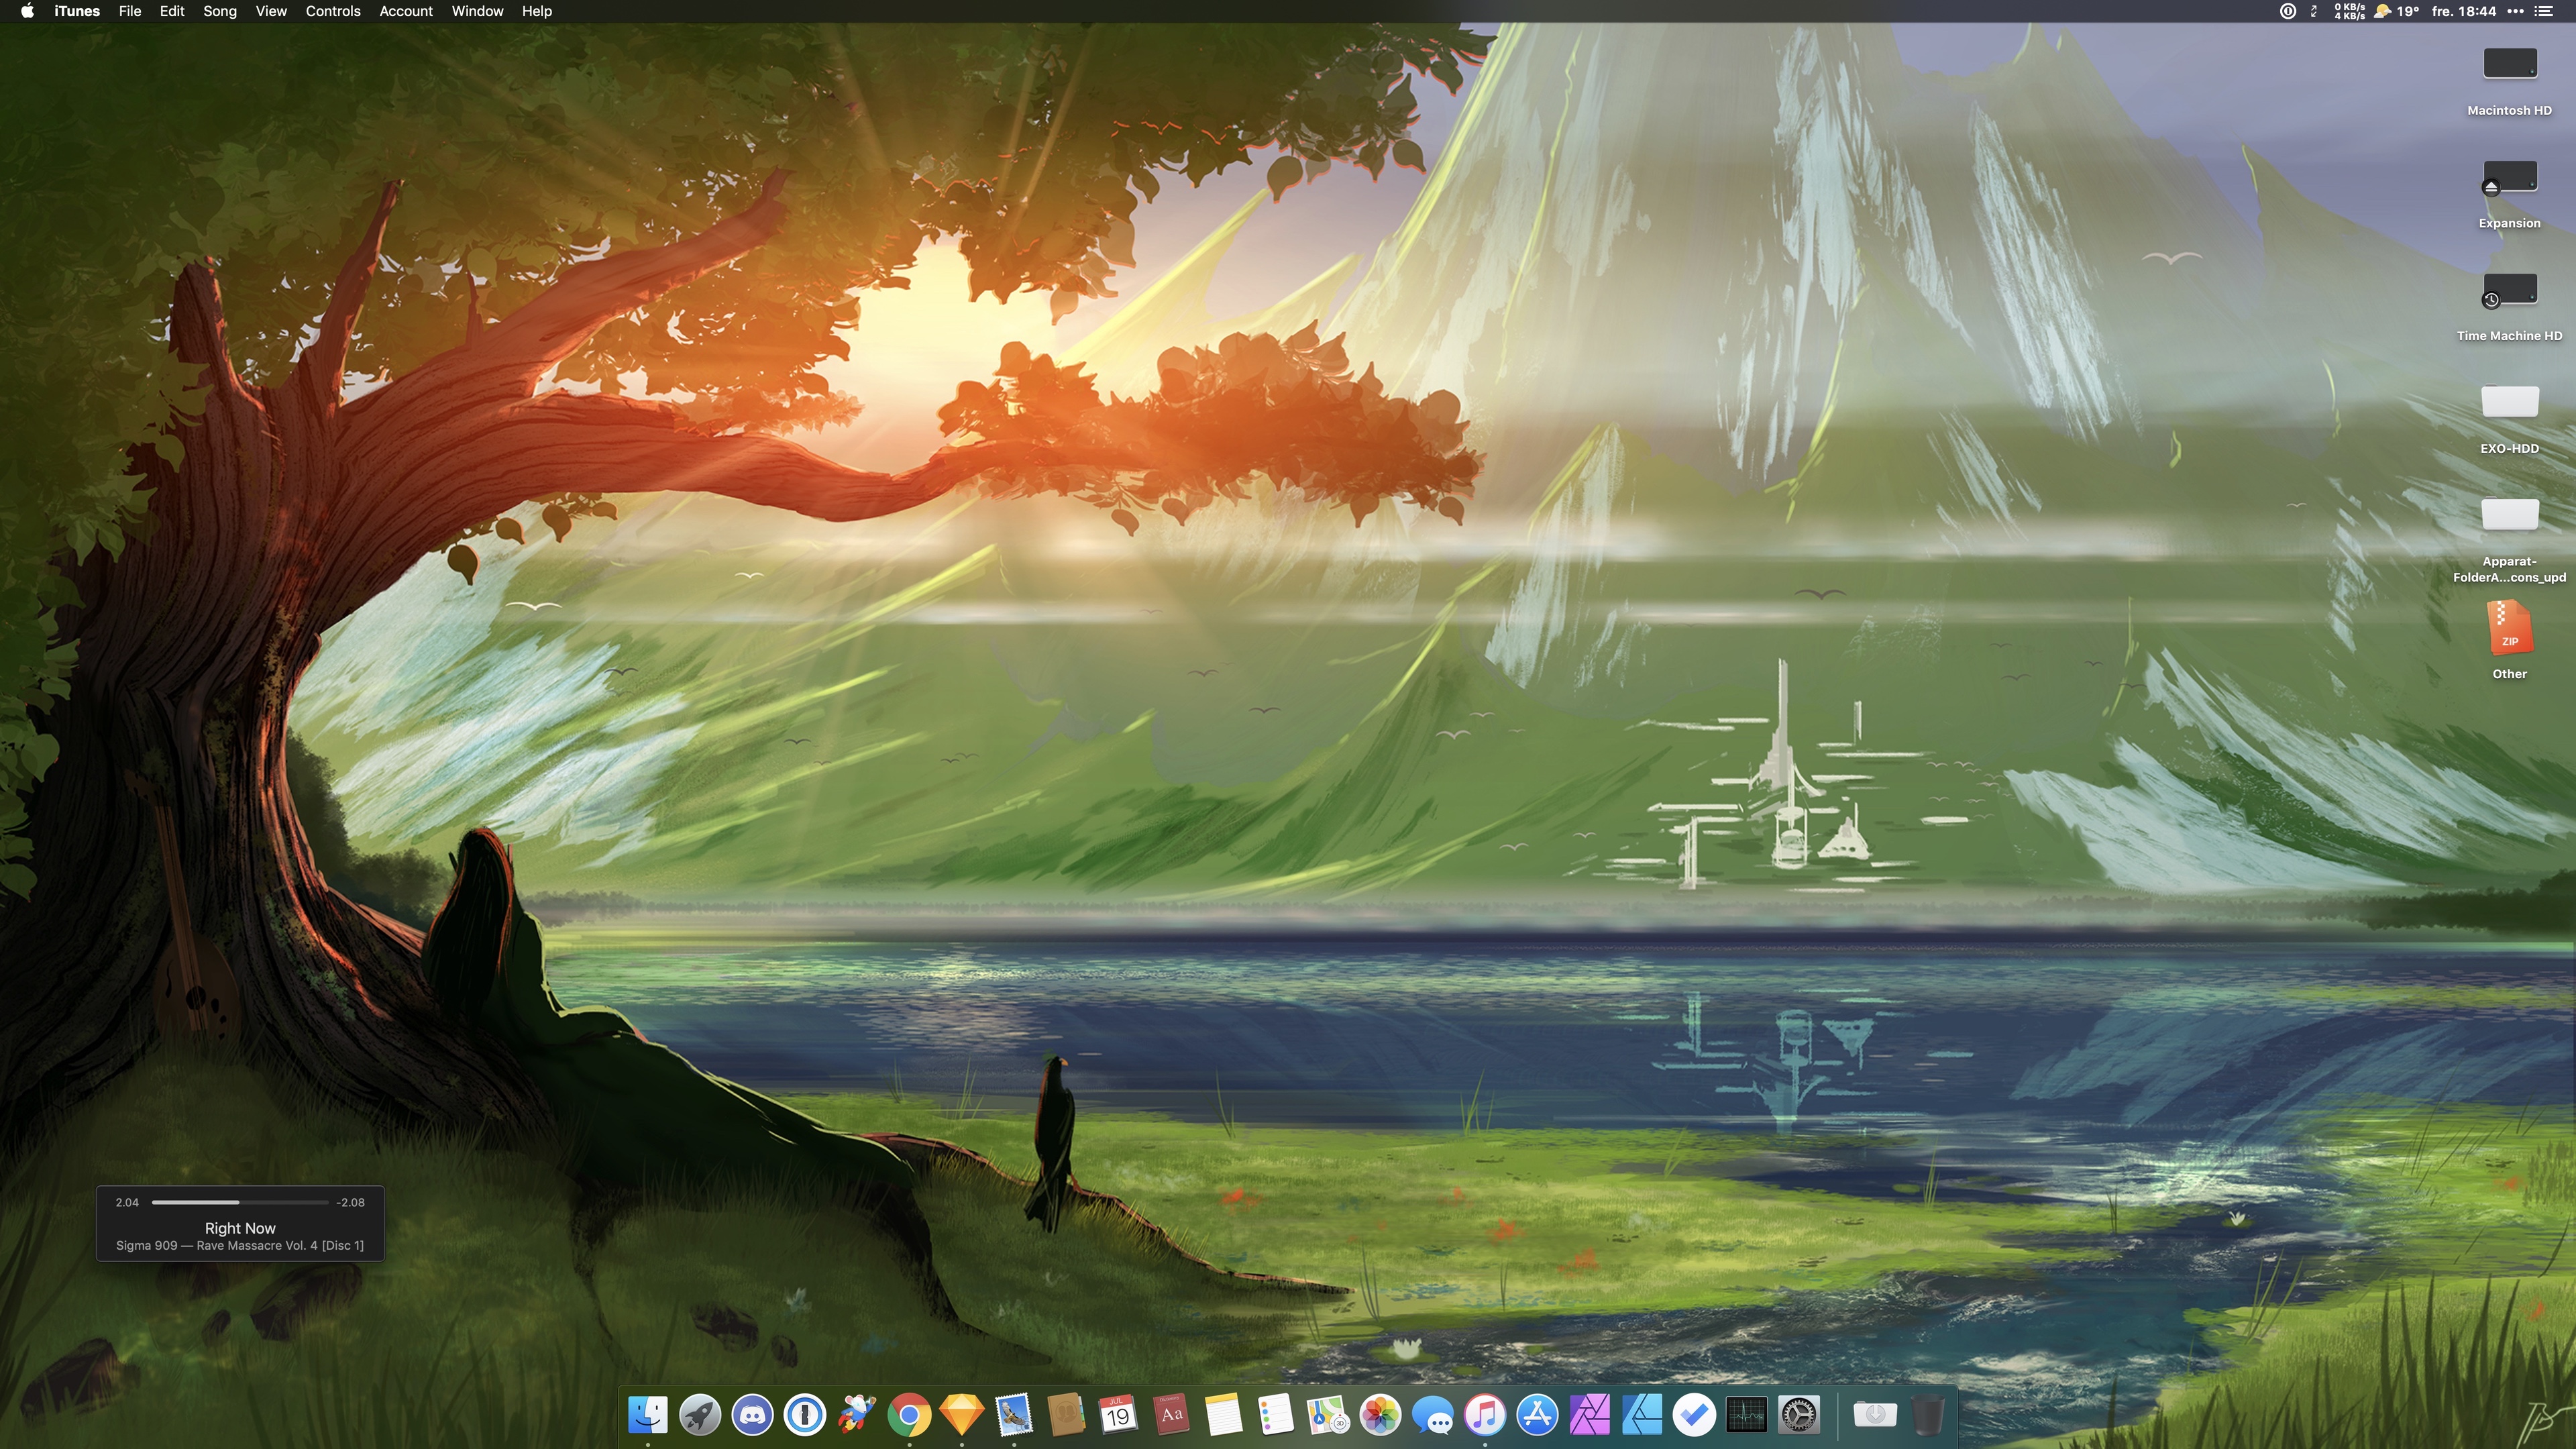Image resolution: width=2576 pixels, height=1449 pixels.
Task: Open Affinity Designer blue icon in Dock
Action: (1642, 1415)
